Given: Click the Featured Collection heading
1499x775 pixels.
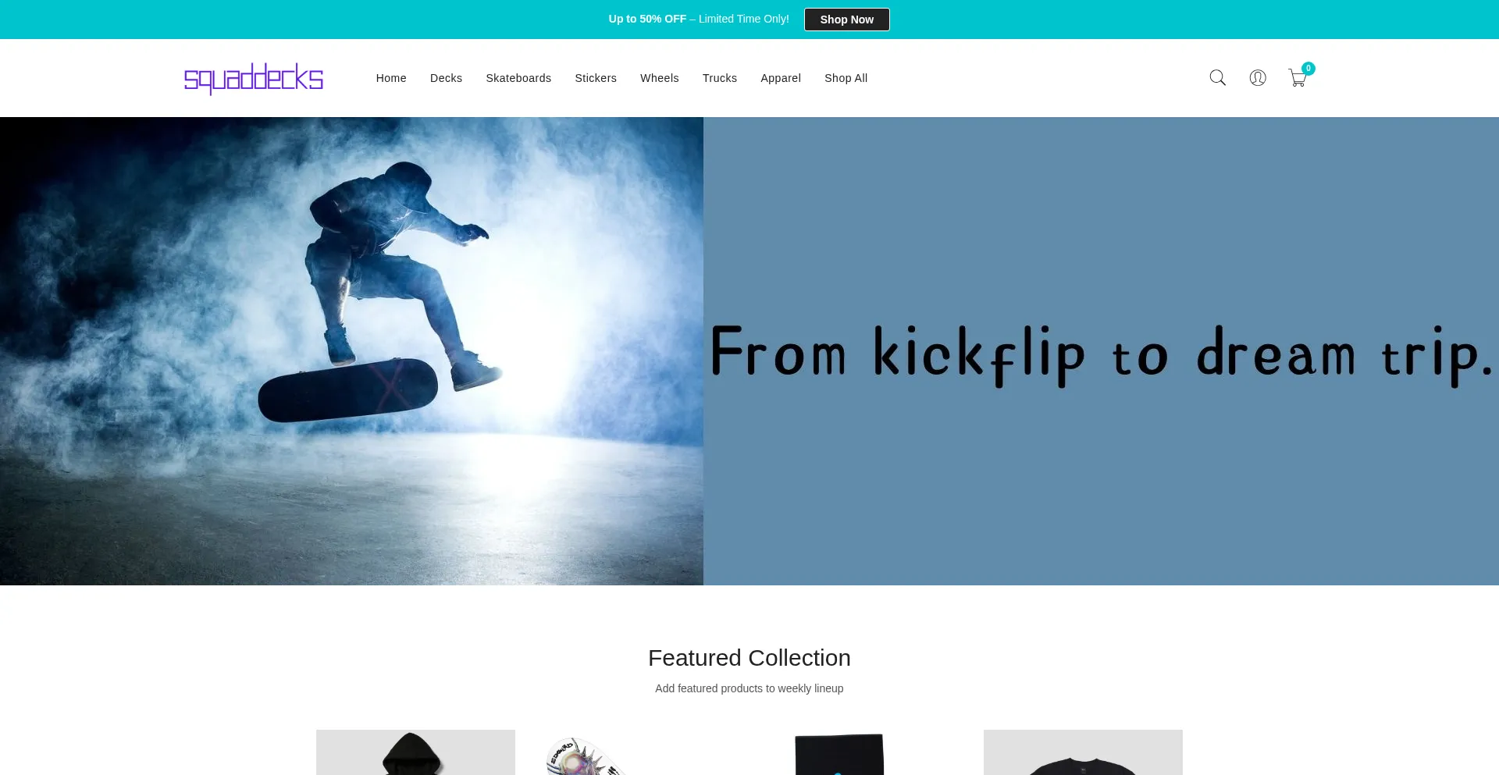Looking at the screenshot, I should coord(749,658).
